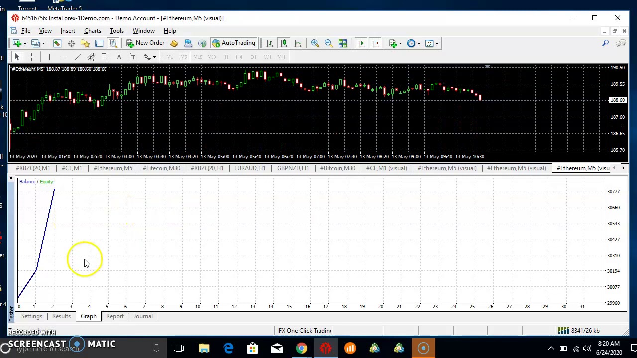Select the Trendline drawing tool
Viewport: 637px width, 358px height.
77,57
